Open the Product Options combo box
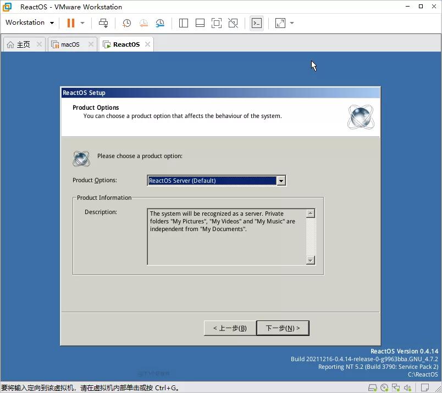The image size is (442, 393). coord(281,180)
